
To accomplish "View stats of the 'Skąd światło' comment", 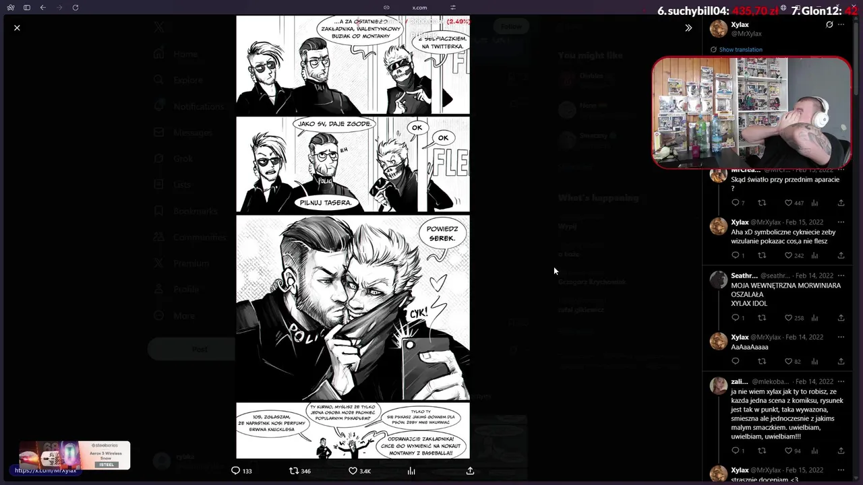I will point(814,203).
